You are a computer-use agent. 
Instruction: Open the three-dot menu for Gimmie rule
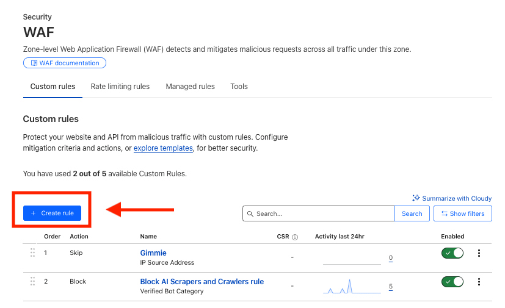[x=479, y=253]
